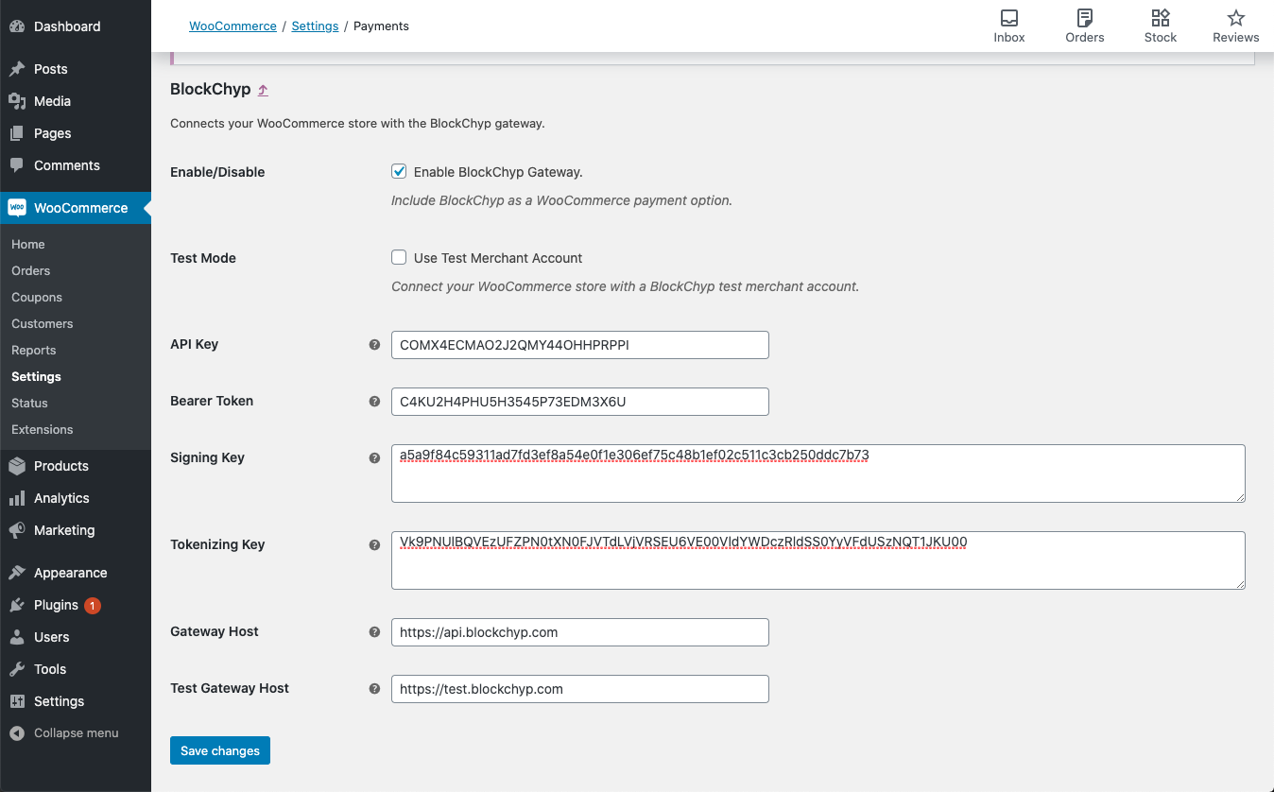This screenshot has height=792, width=1274.
Task: Click the help icon next to Signing Key
Action: pyautogui.click(x=374, y=458)
